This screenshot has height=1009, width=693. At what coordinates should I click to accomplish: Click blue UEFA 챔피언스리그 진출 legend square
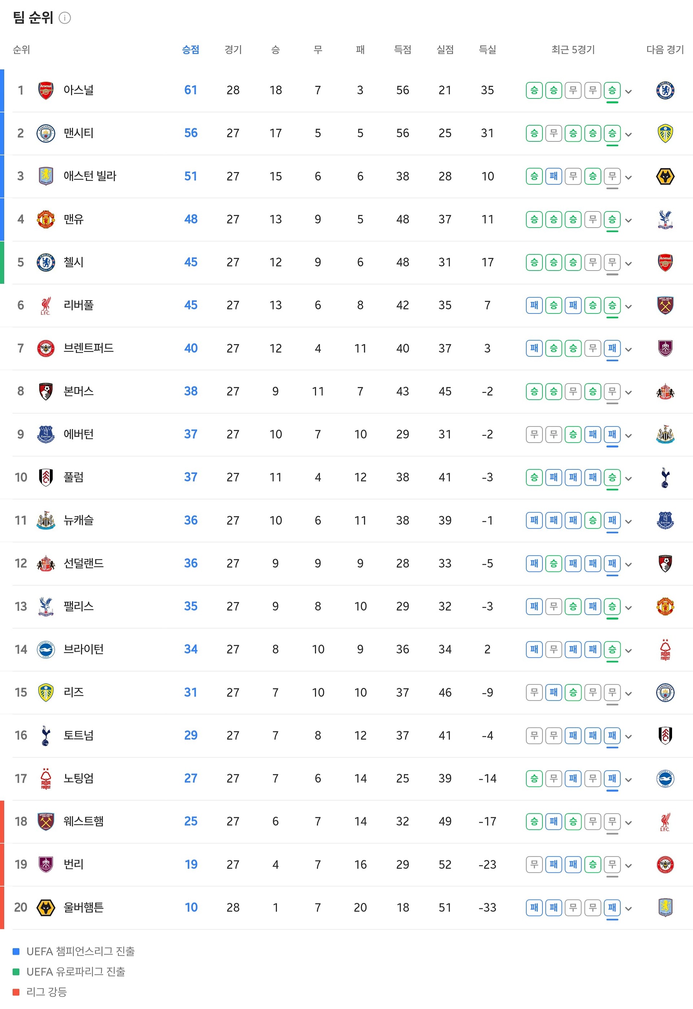[x=16, y=951]
